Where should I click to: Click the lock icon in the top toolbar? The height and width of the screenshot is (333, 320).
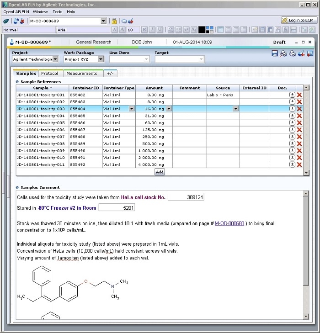point(114,21)
